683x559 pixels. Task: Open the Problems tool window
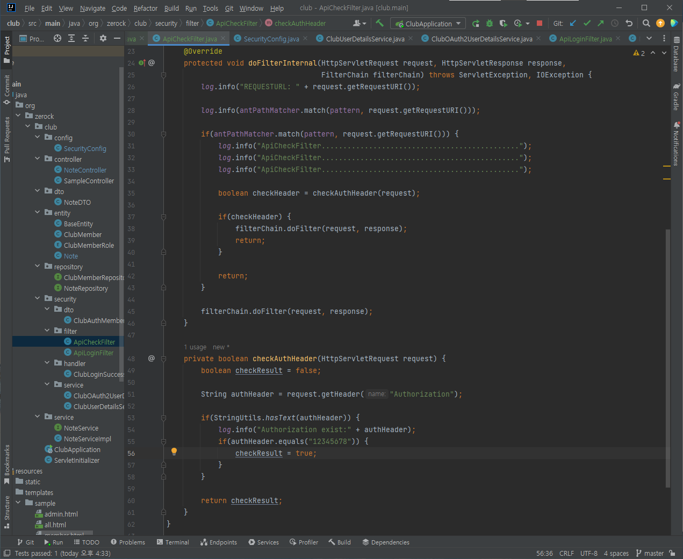pos(127,542)
